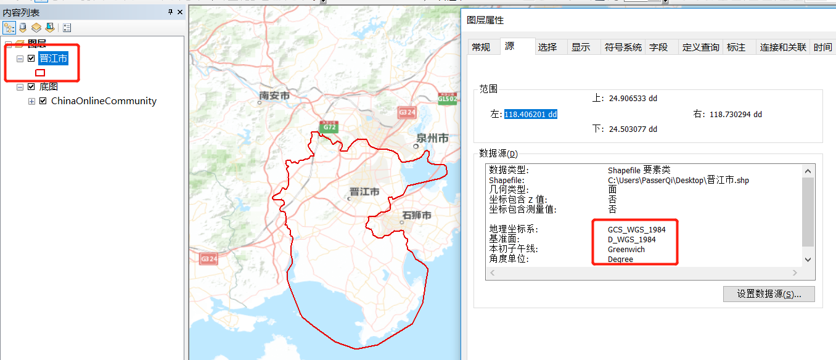Click the red symbol swatch under 晋江市
The image size is (836, 360).
tap(40, 72)
